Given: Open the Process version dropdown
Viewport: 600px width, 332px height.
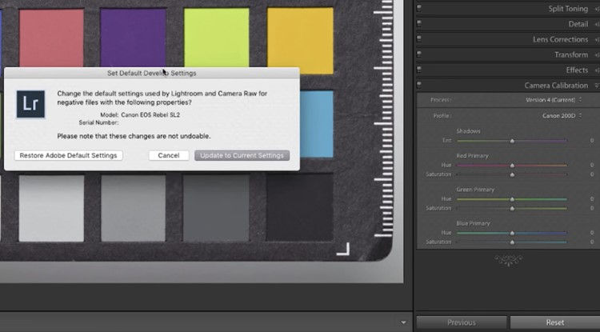Looking at the screenshot, I should (x=554, y=100).
